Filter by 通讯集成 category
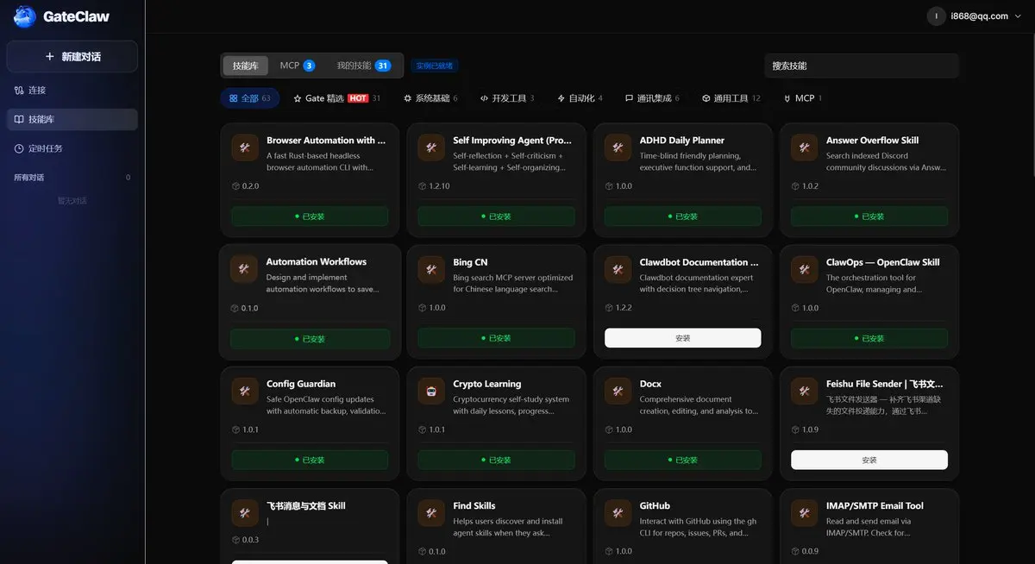Viewport: 1035px width, 564px height. 652,98
